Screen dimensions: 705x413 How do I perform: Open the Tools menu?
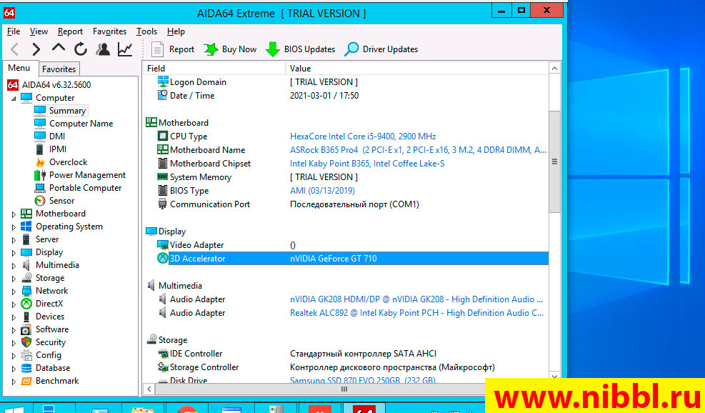[146, 31]
